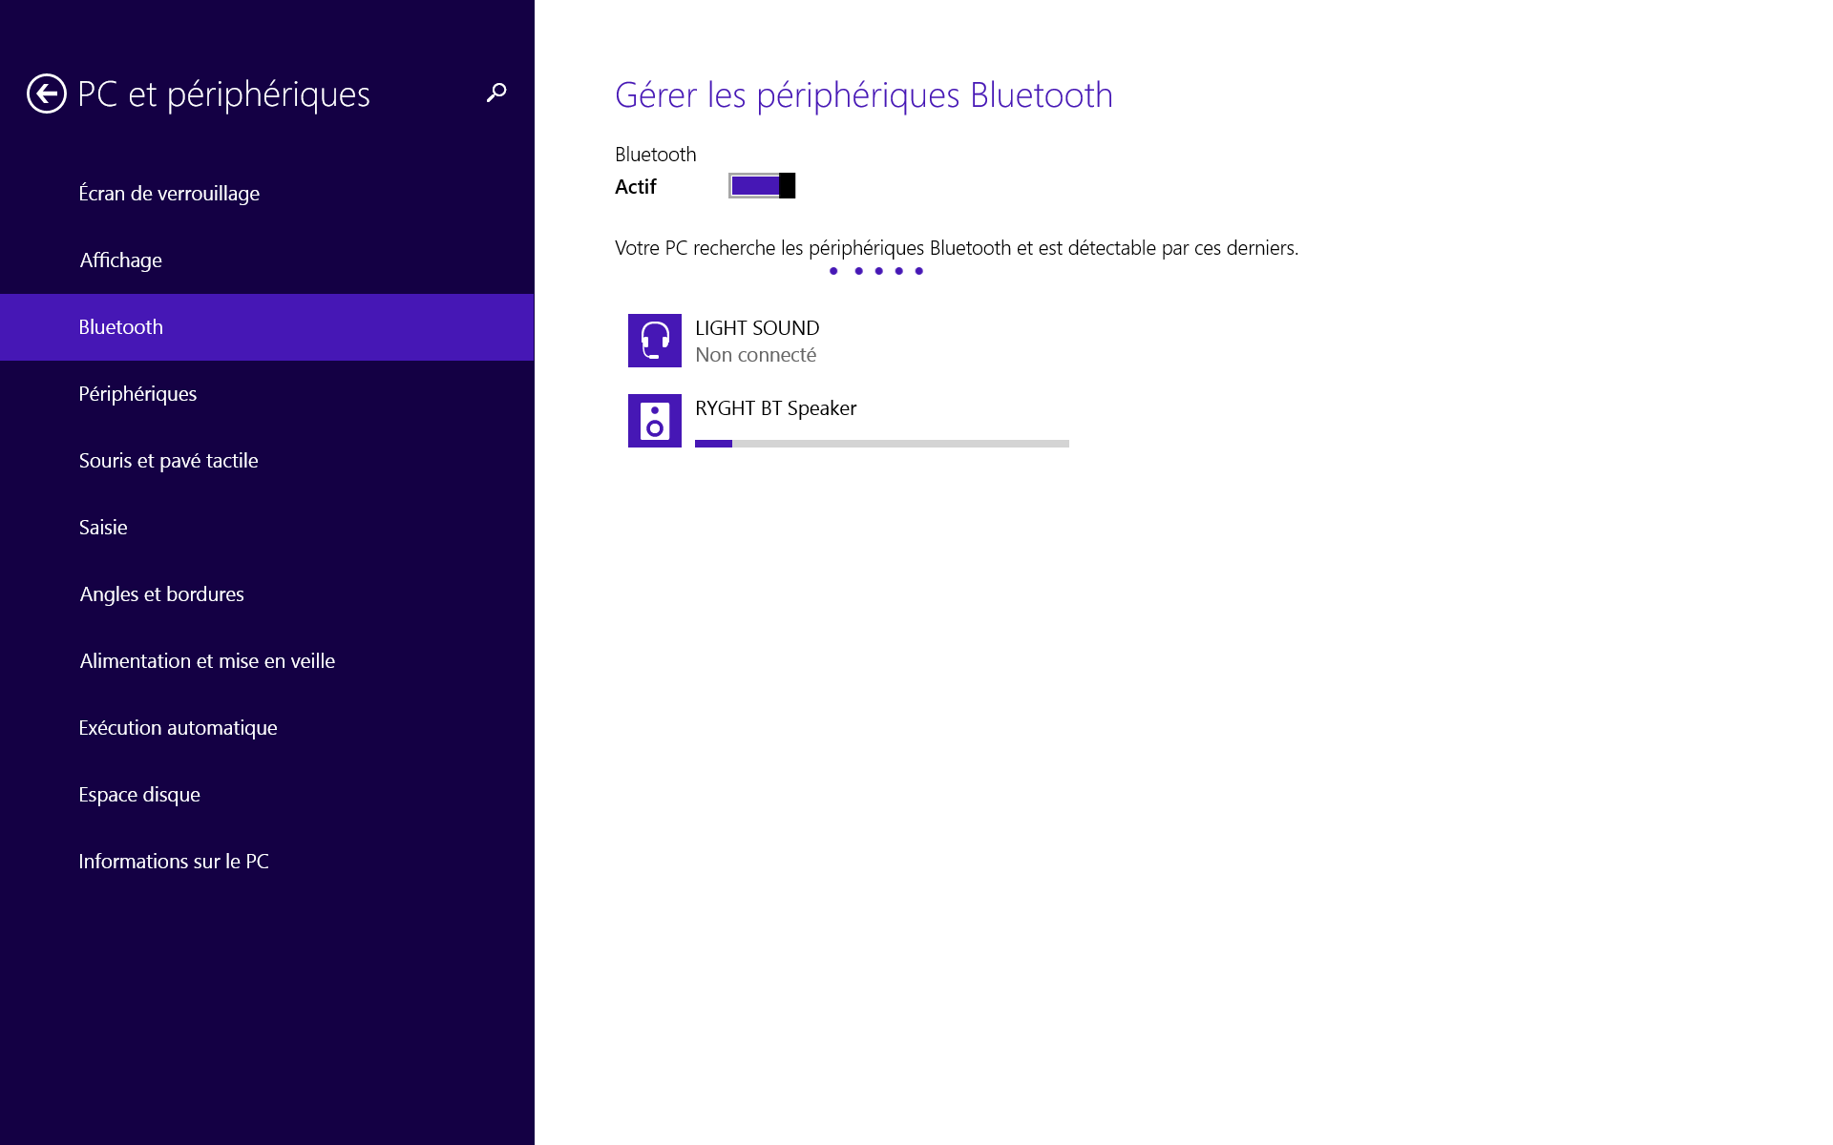Viewport: 1833px width, 1145px height.
Task: Click Alimentation et mise en veille option
Action: 206,661
